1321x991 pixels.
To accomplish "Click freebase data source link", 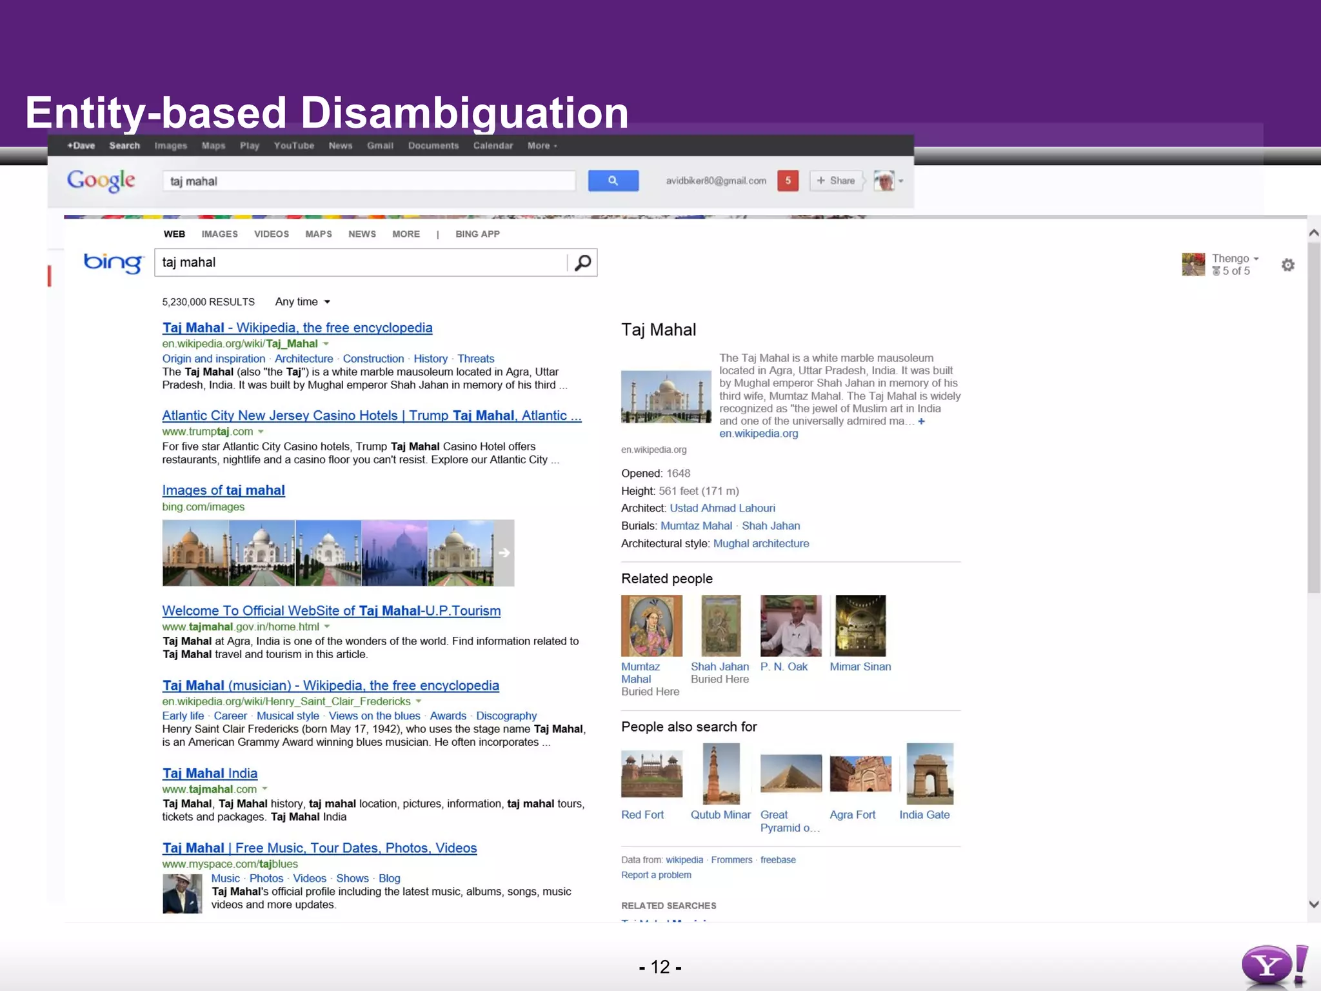I will [778, 860].
